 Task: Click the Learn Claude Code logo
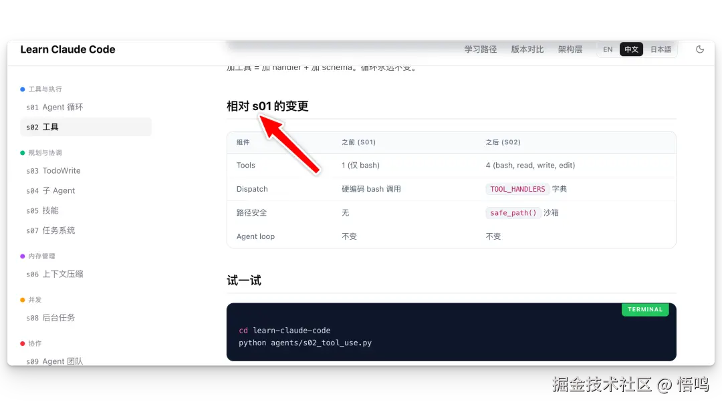tap(68, 49)
